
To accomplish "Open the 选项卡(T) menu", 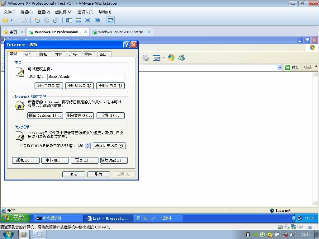I will tap(85, 12).
